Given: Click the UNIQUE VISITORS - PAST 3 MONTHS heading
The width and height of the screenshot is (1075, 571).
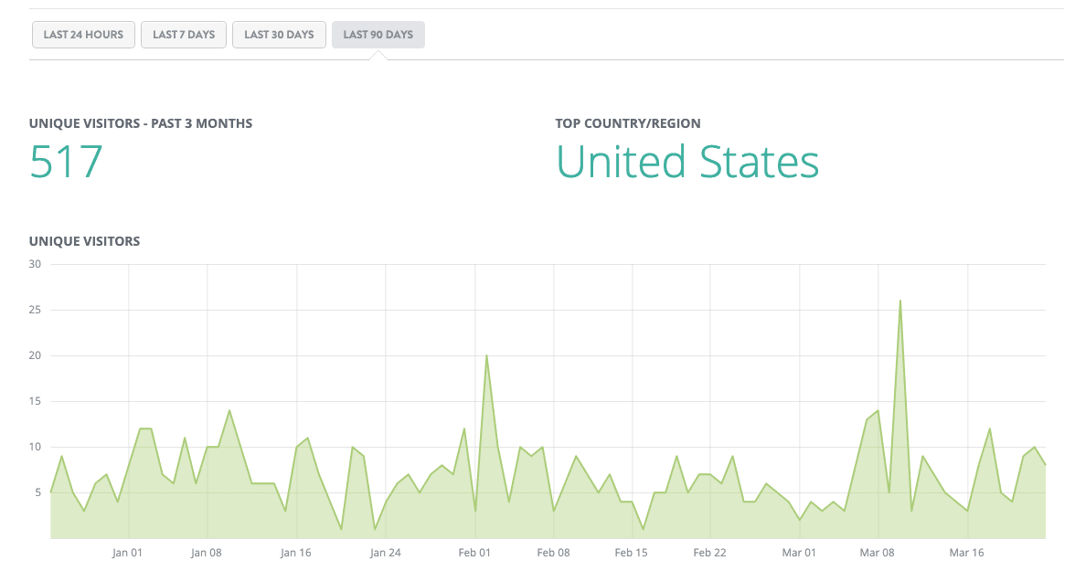Looking at the screenshot, I should click(x=141, y=122).
